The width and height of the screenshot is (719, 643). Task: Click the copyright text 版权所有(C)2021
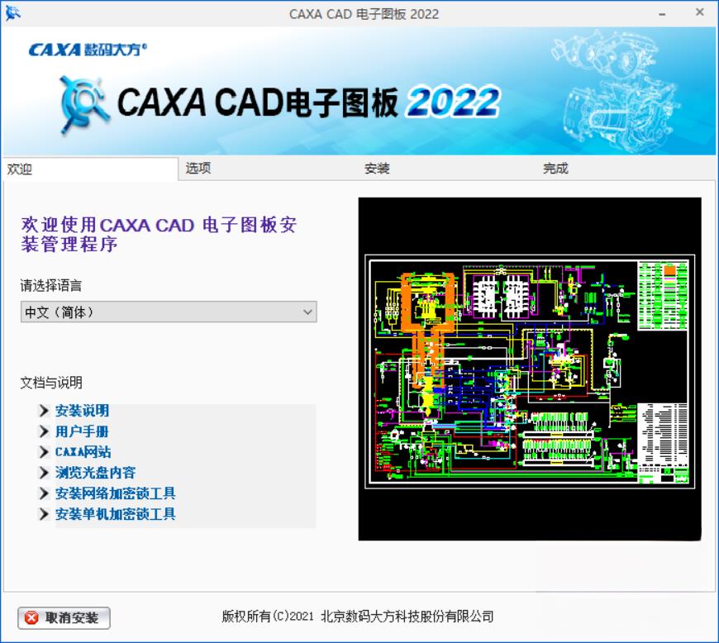[x=268, y=616]
